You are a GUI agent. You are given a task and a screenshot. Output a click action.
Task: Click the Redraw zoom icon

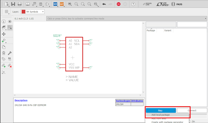pyautogui.click(x=89, y=4)
